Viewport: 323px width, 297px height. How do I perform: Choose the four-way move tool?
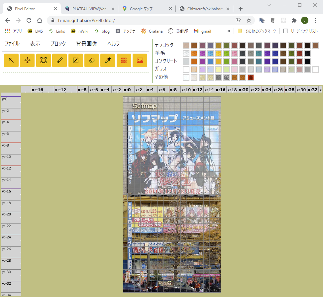coord(27,60)
